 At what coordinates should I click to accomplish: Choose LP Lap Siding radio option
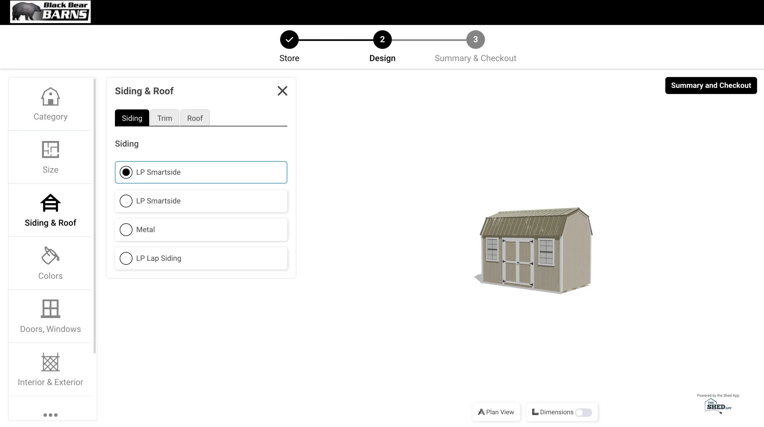[x=126, y=258]
